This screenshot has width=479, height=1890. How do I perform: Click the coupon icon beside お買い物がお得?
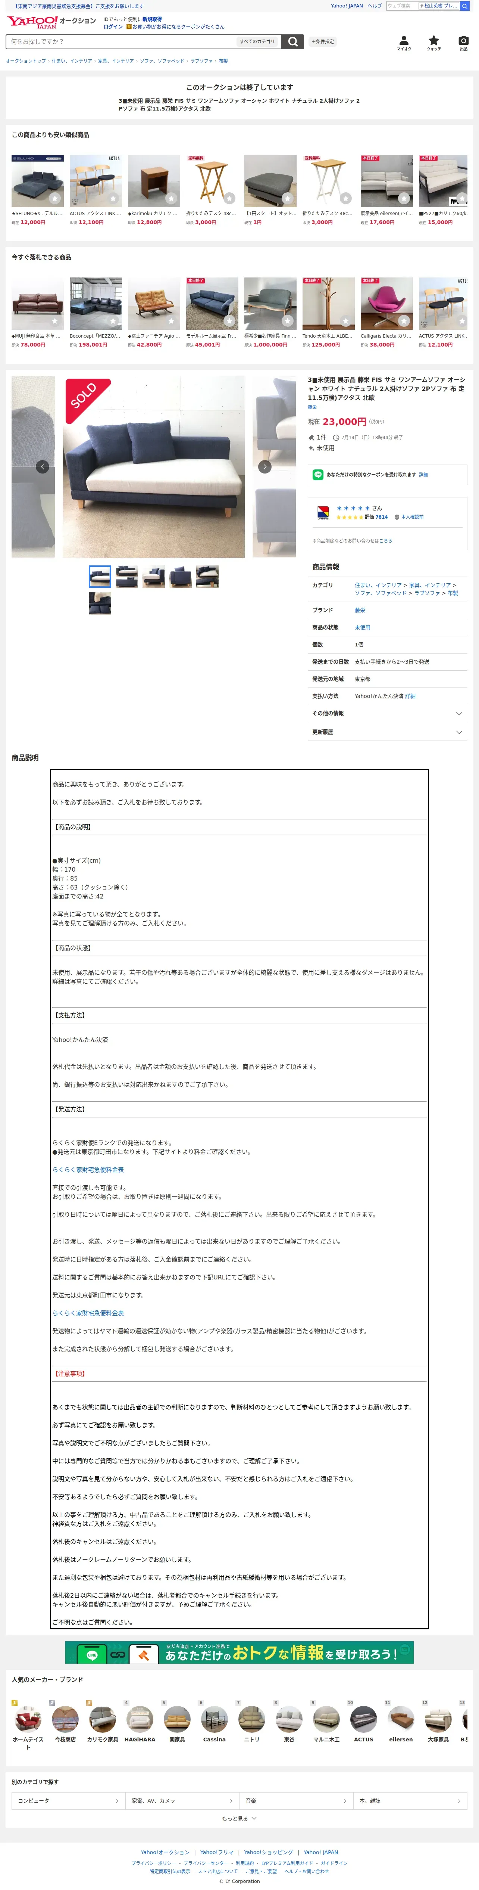tap(129, 27)
